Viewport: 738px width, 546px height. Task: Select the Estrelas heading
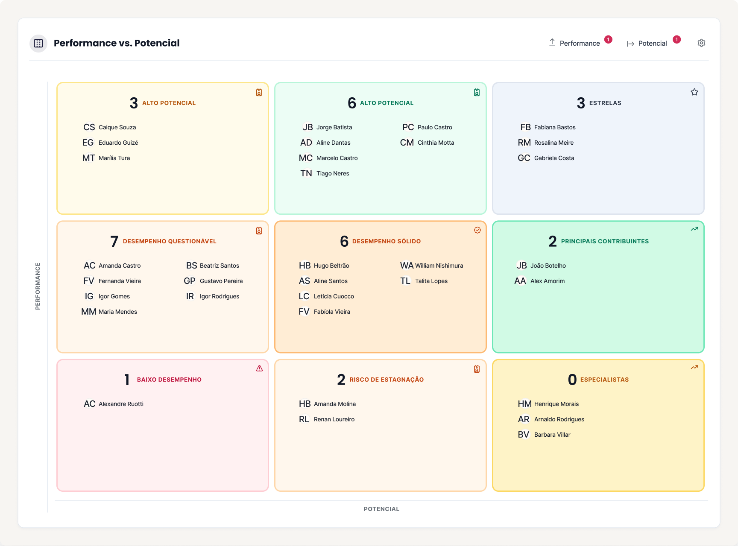click(605, 103)
